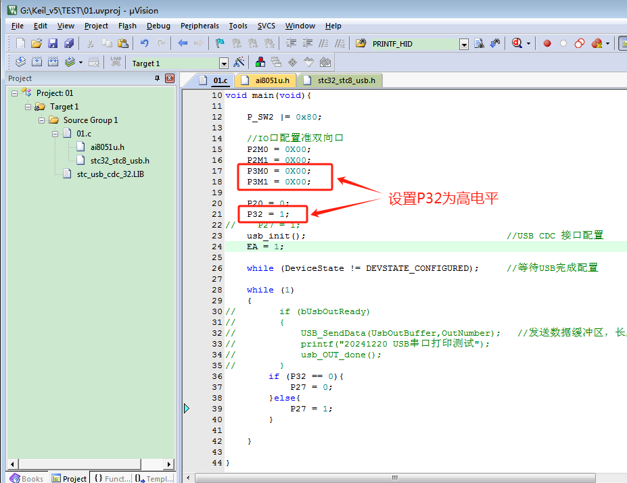
Task: Select ai8051u.h in the project tree
Action: click(107, 147)
